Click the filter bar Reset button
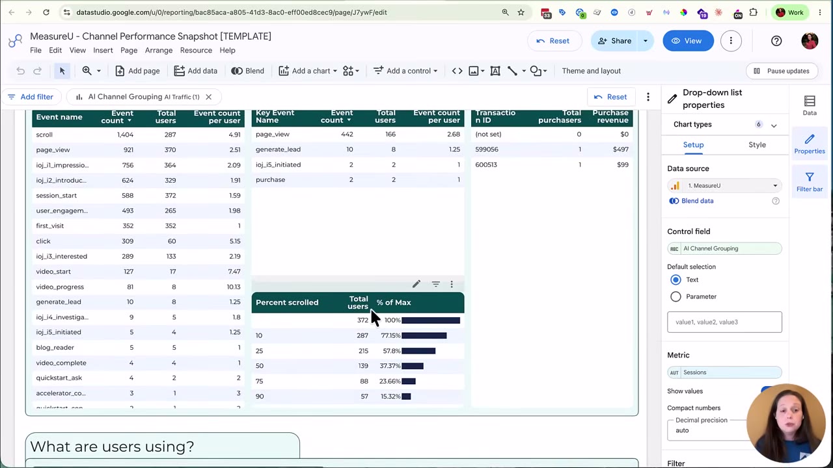Viewport: 833px width, 468px height. click(610, 97)
